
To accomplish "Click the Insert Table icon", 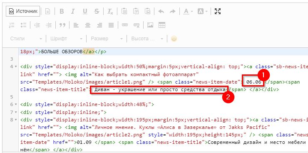I will (x=162, y=25).
